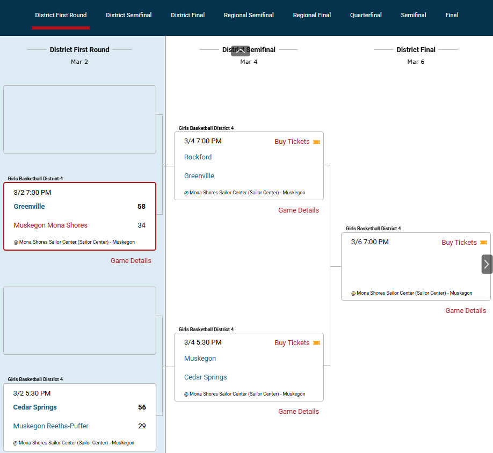
Task: Switch to the District Semifinal tab
Action: [x=128, y=15]
